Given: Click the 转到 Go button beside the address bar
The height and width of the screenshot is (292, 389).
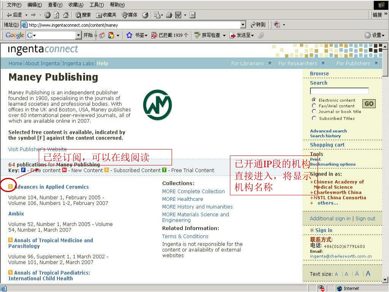Looking at the screenshot, I should point(258,25).
